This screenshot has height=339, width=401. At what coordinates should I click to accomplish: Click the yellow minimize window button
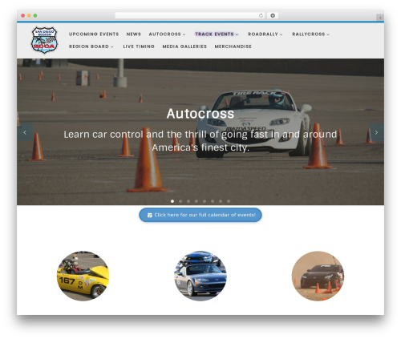29,16
